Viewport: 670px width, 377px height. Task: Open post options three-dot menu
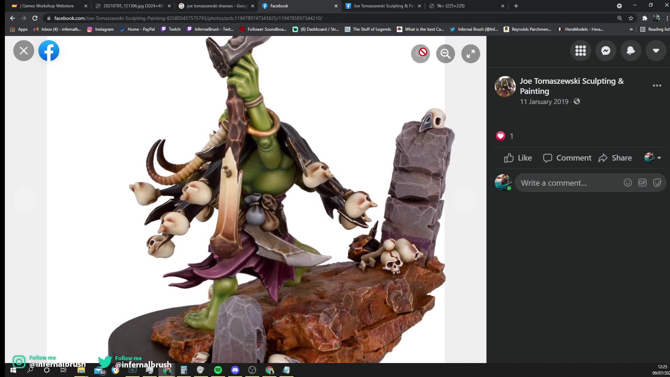coord(657,86)
